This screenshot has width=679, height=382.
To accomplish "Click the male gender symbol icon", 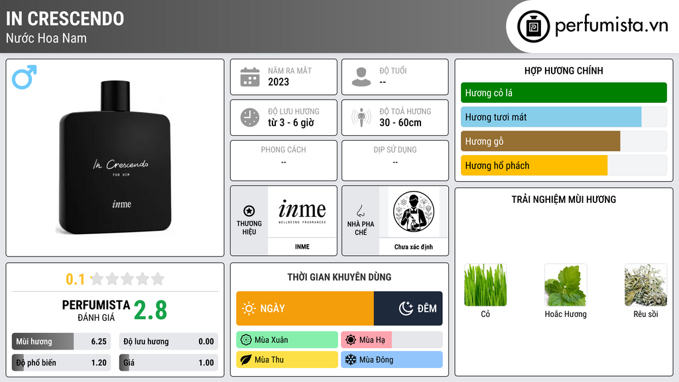I will click(25, 77).
